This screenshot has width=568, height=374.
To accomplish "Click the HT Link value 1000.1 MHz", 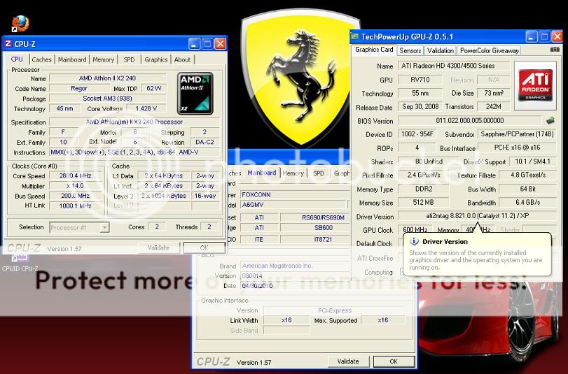I will click(x=76, y=206).
